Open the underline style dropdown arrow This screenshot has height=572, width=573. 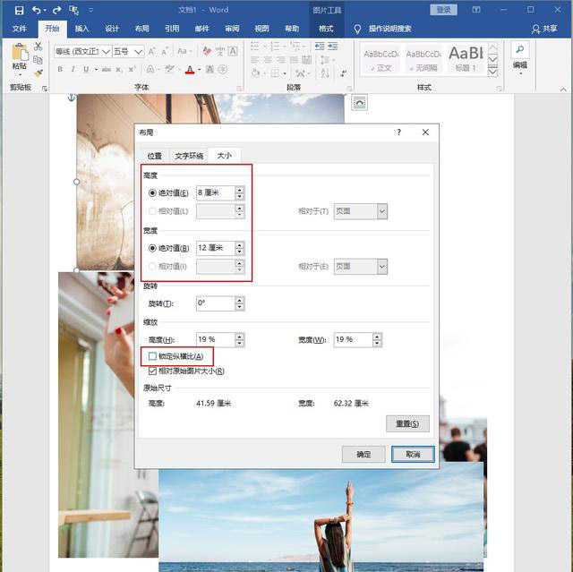[x=96, y=70]
